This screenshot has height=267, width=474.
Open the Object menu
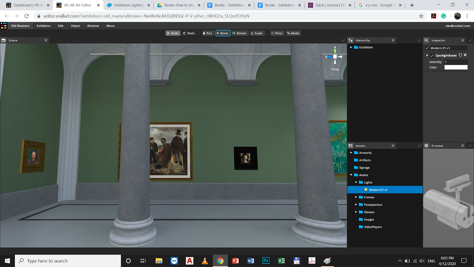tap(75, 26)
